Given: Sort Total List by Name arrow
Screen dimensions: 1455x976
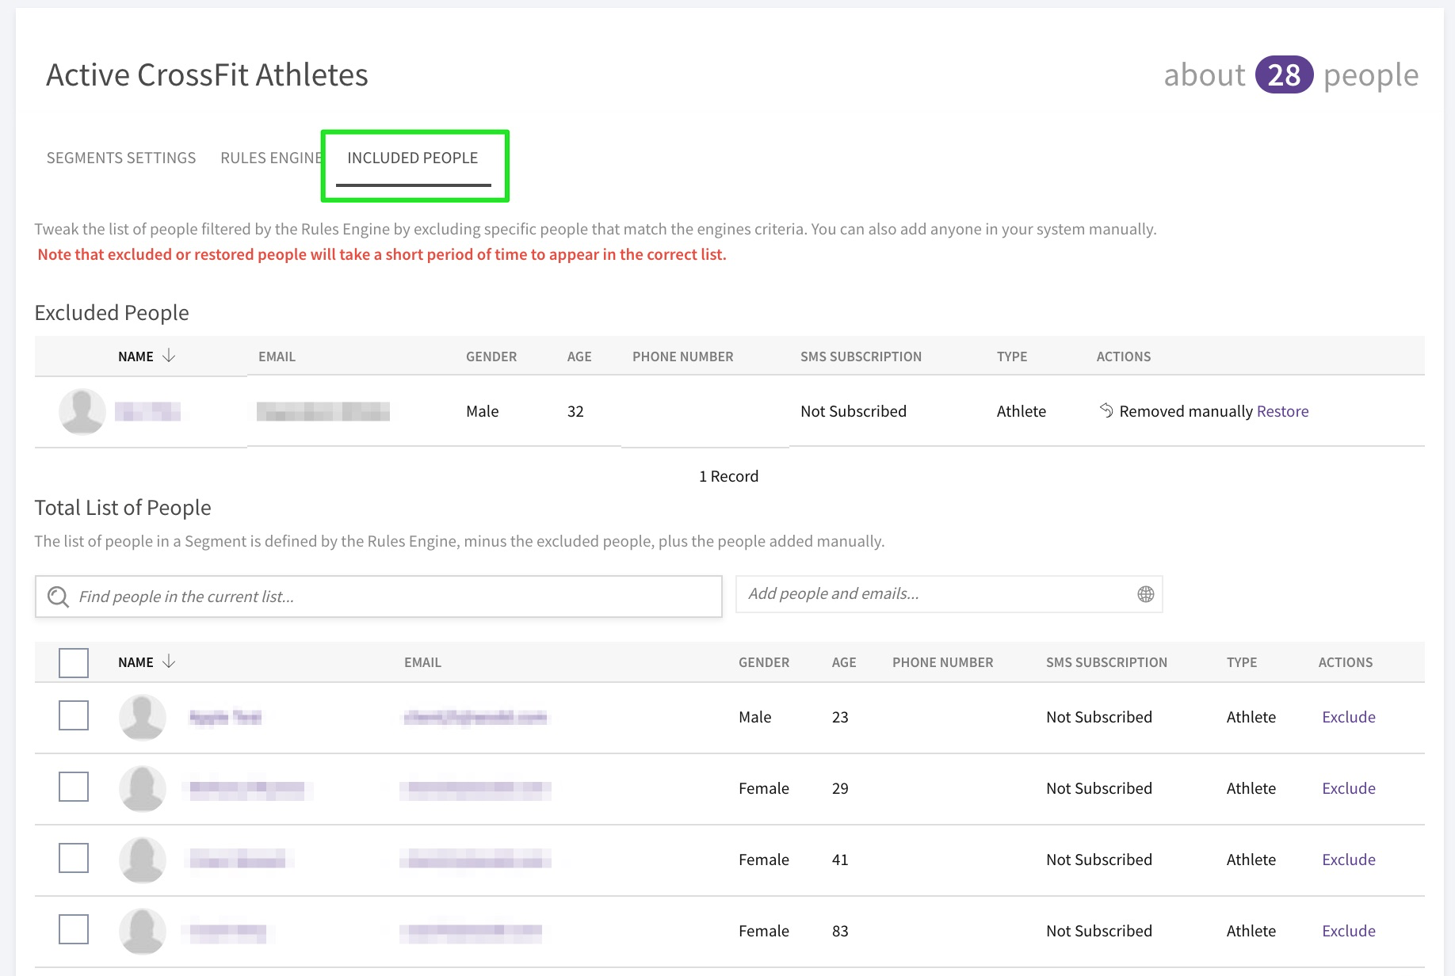Looking at the screenshot, I should (169, 661).
